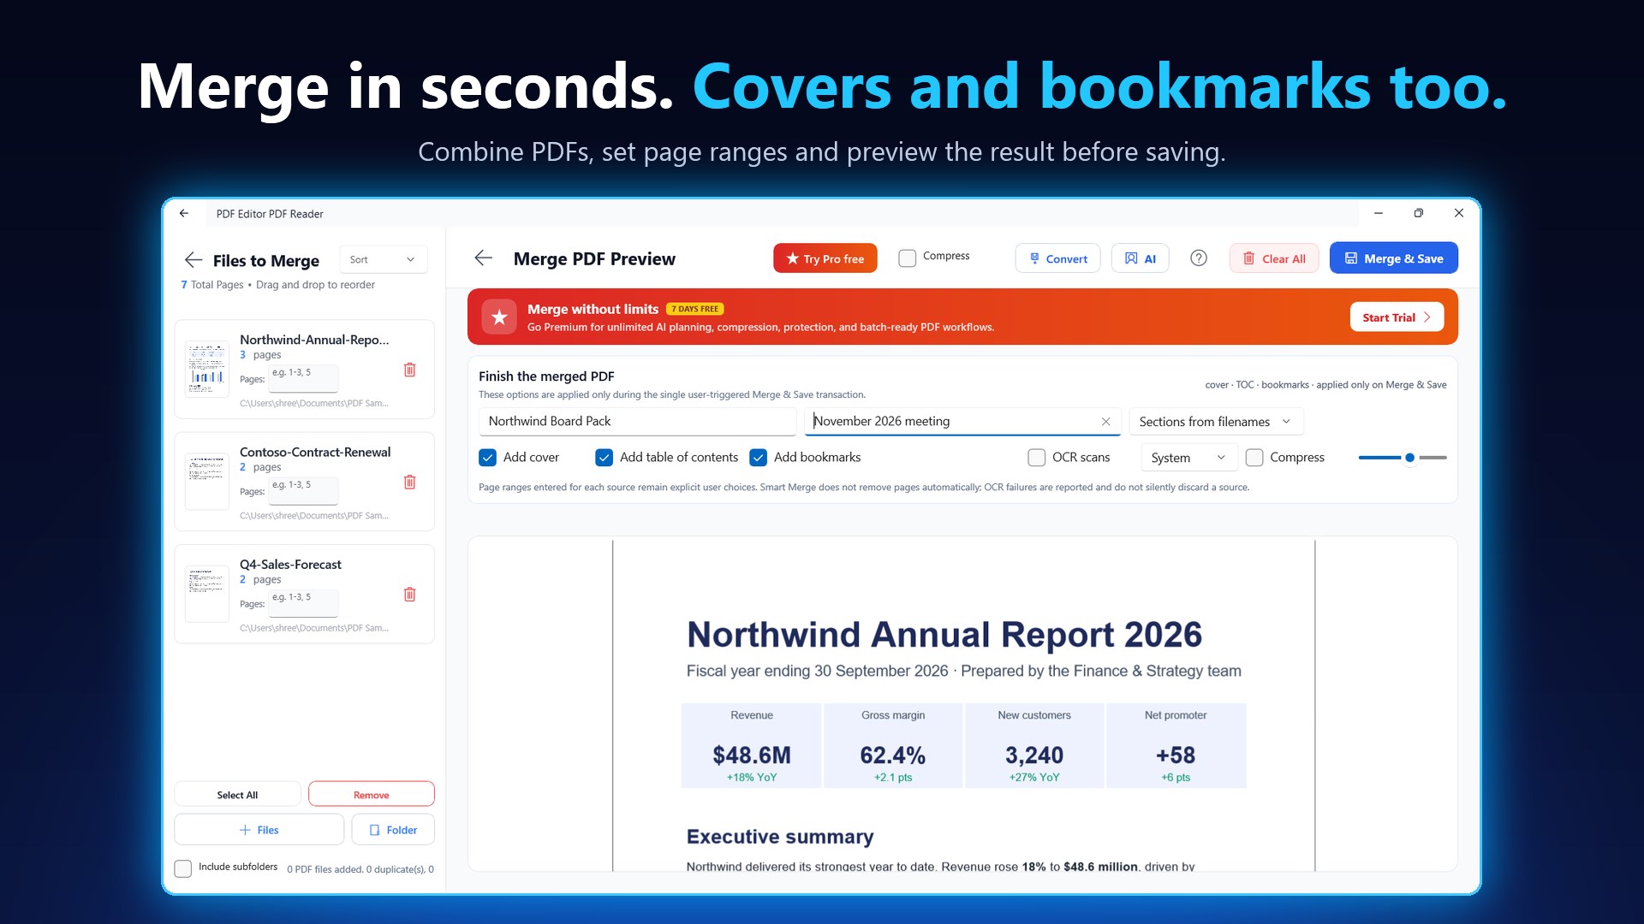Go back from Files to Merge panel
The height and width of the screenshot is (924, 1644).
(194, 260)
